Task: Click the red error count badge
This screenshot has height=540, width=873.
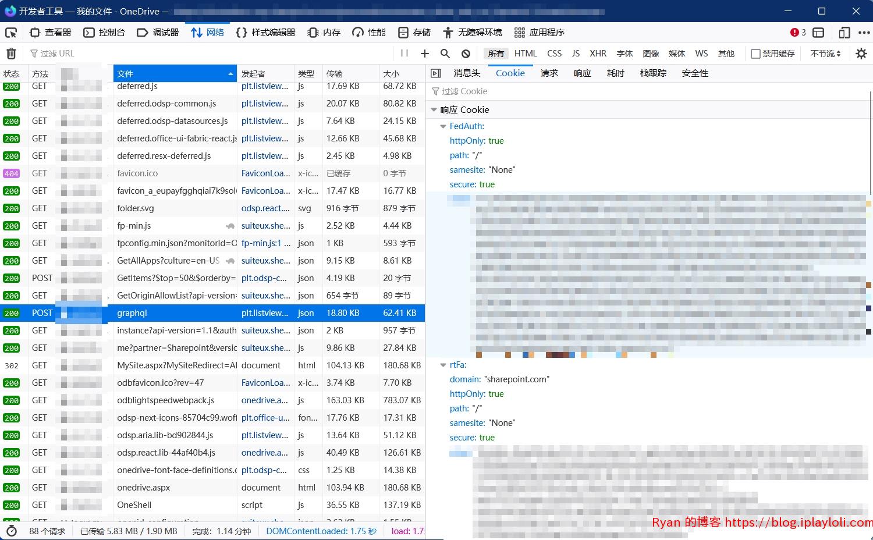Action: click(x=798, y=33)
